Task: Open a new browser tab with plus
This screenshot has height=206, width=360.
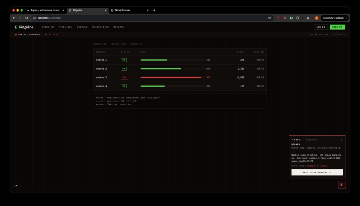Action: (154, 10)
